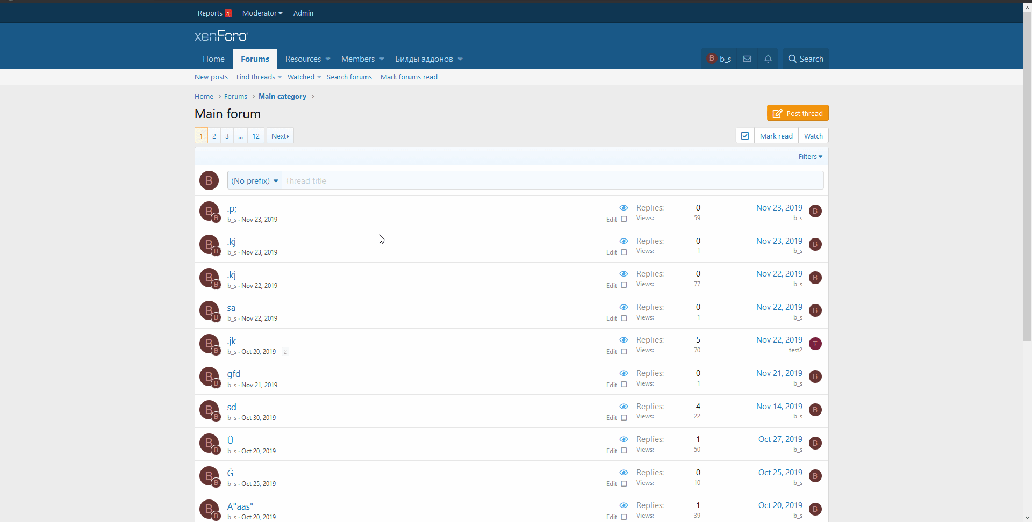Click last poster avatar on thread Ü
This screenshot has height=522, width=1032.
click(815, 443)
